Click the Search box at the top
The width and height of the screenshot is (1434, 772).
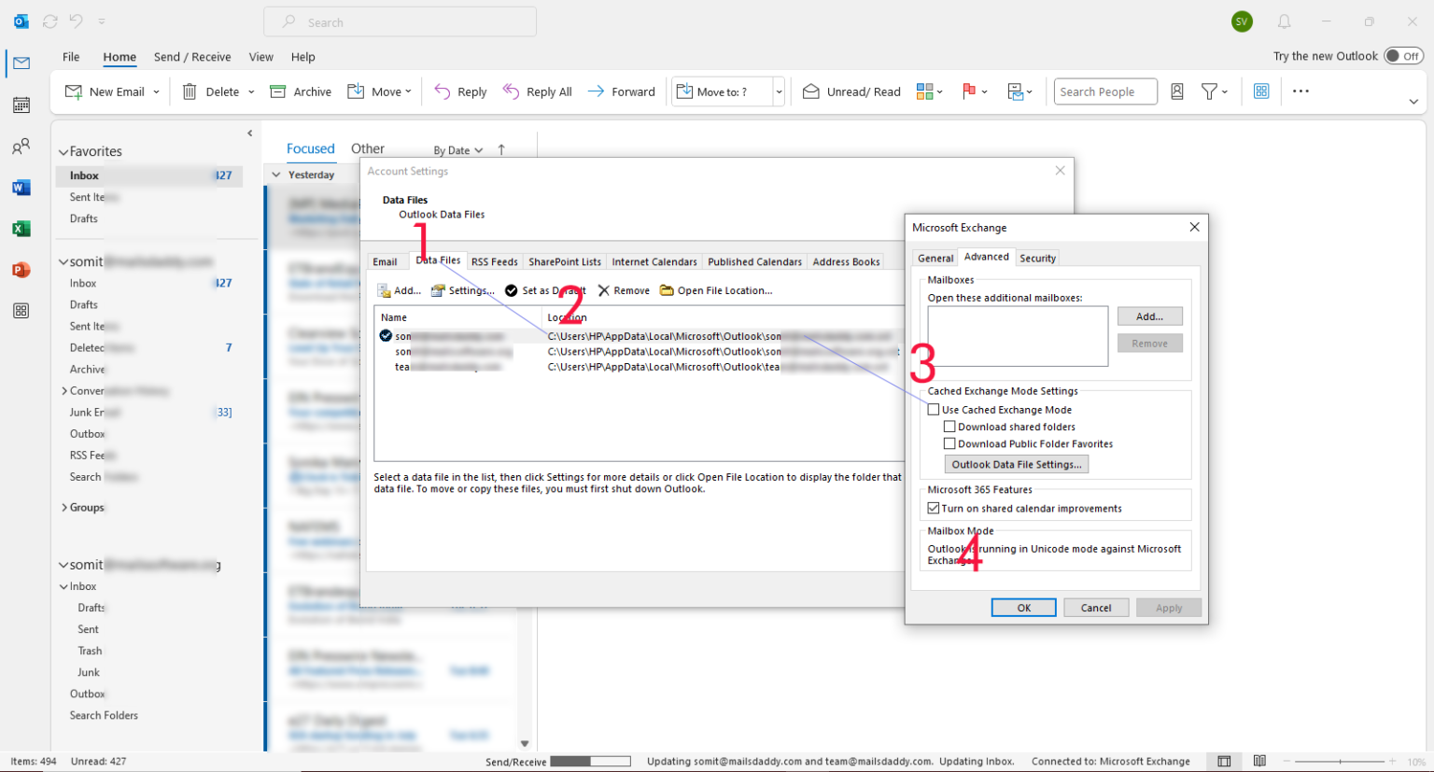pos(400,21)
